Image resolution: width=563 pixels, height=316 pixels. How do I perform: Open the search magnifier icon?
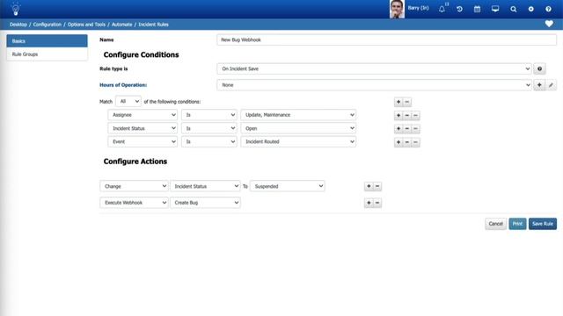(x=514, y=10)
